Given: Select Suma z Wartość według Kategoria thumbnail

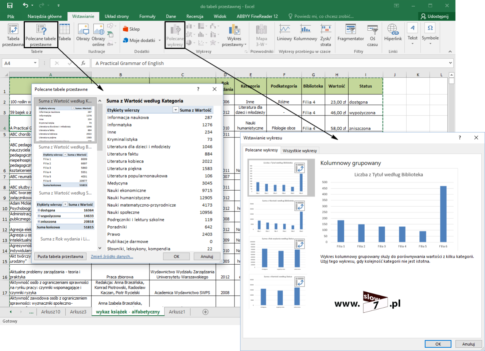Looking at the screenshot, I should click(65, 120).
